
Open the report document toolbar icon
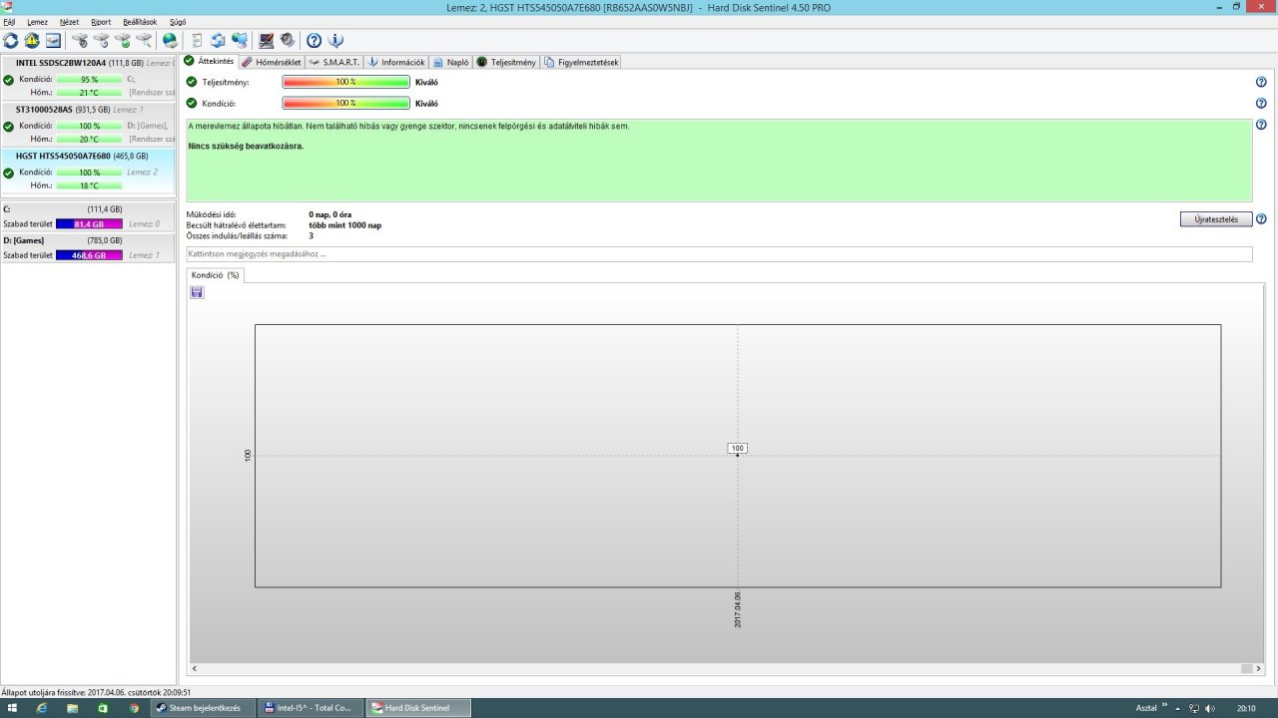197,41
